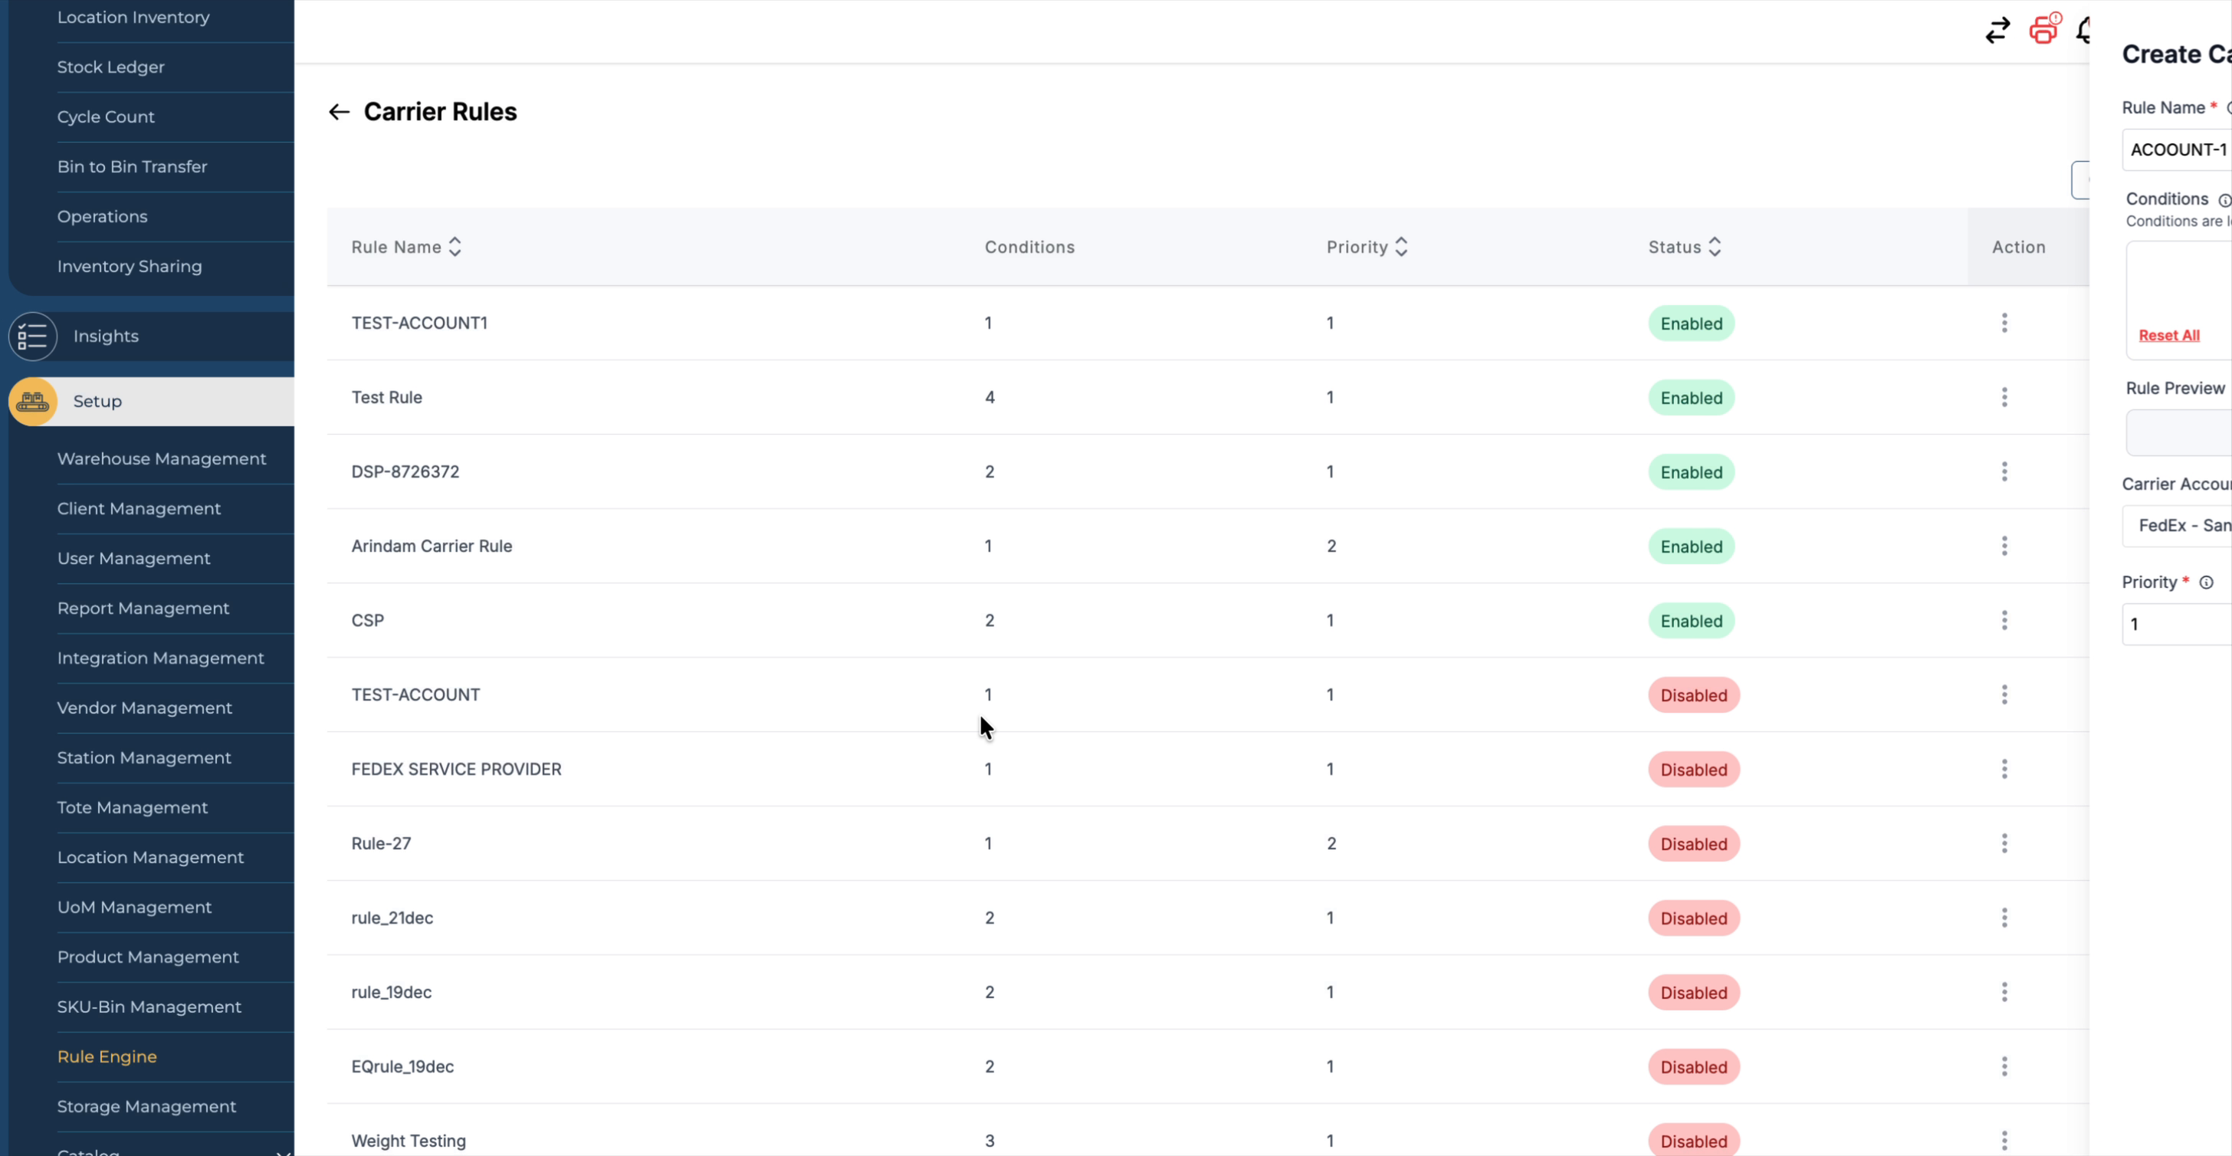Open Location Management under Setup
This screenshot has height=1156, width=2232.
(x=151, y=858)
